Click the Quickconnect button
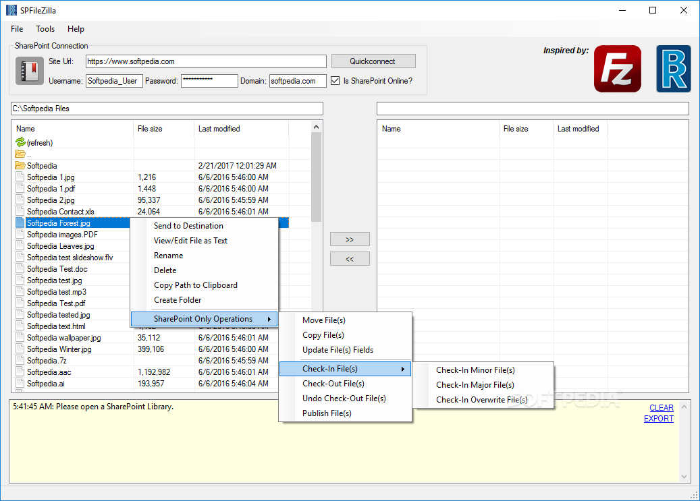Screen dimensions: 700x501 tap(373, 61)
